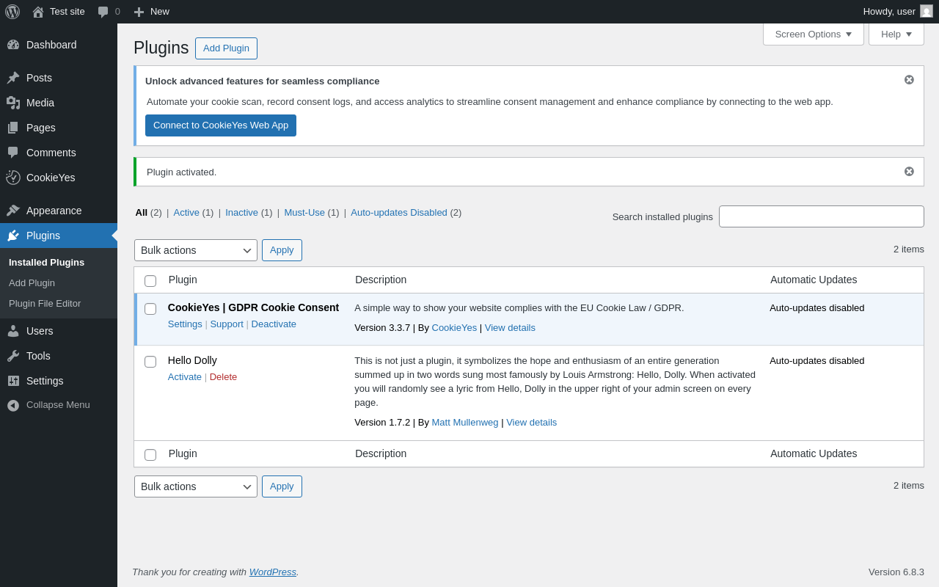Tick the Hello Dolly plugin checkbox
The width and height of the screenshot is (939, 587).
(x=150, y=362)
